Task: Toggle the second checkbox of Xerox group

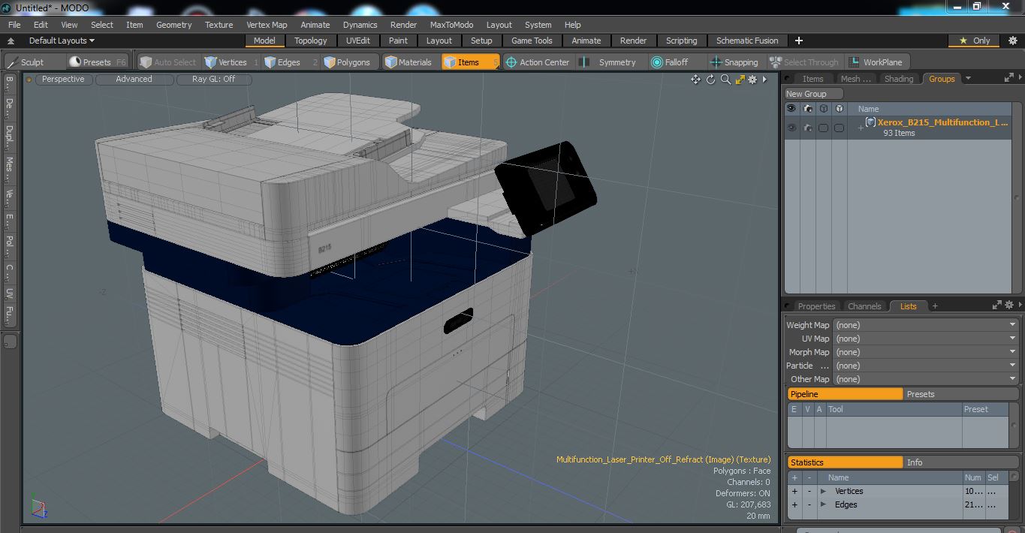Action: point(839,128)
